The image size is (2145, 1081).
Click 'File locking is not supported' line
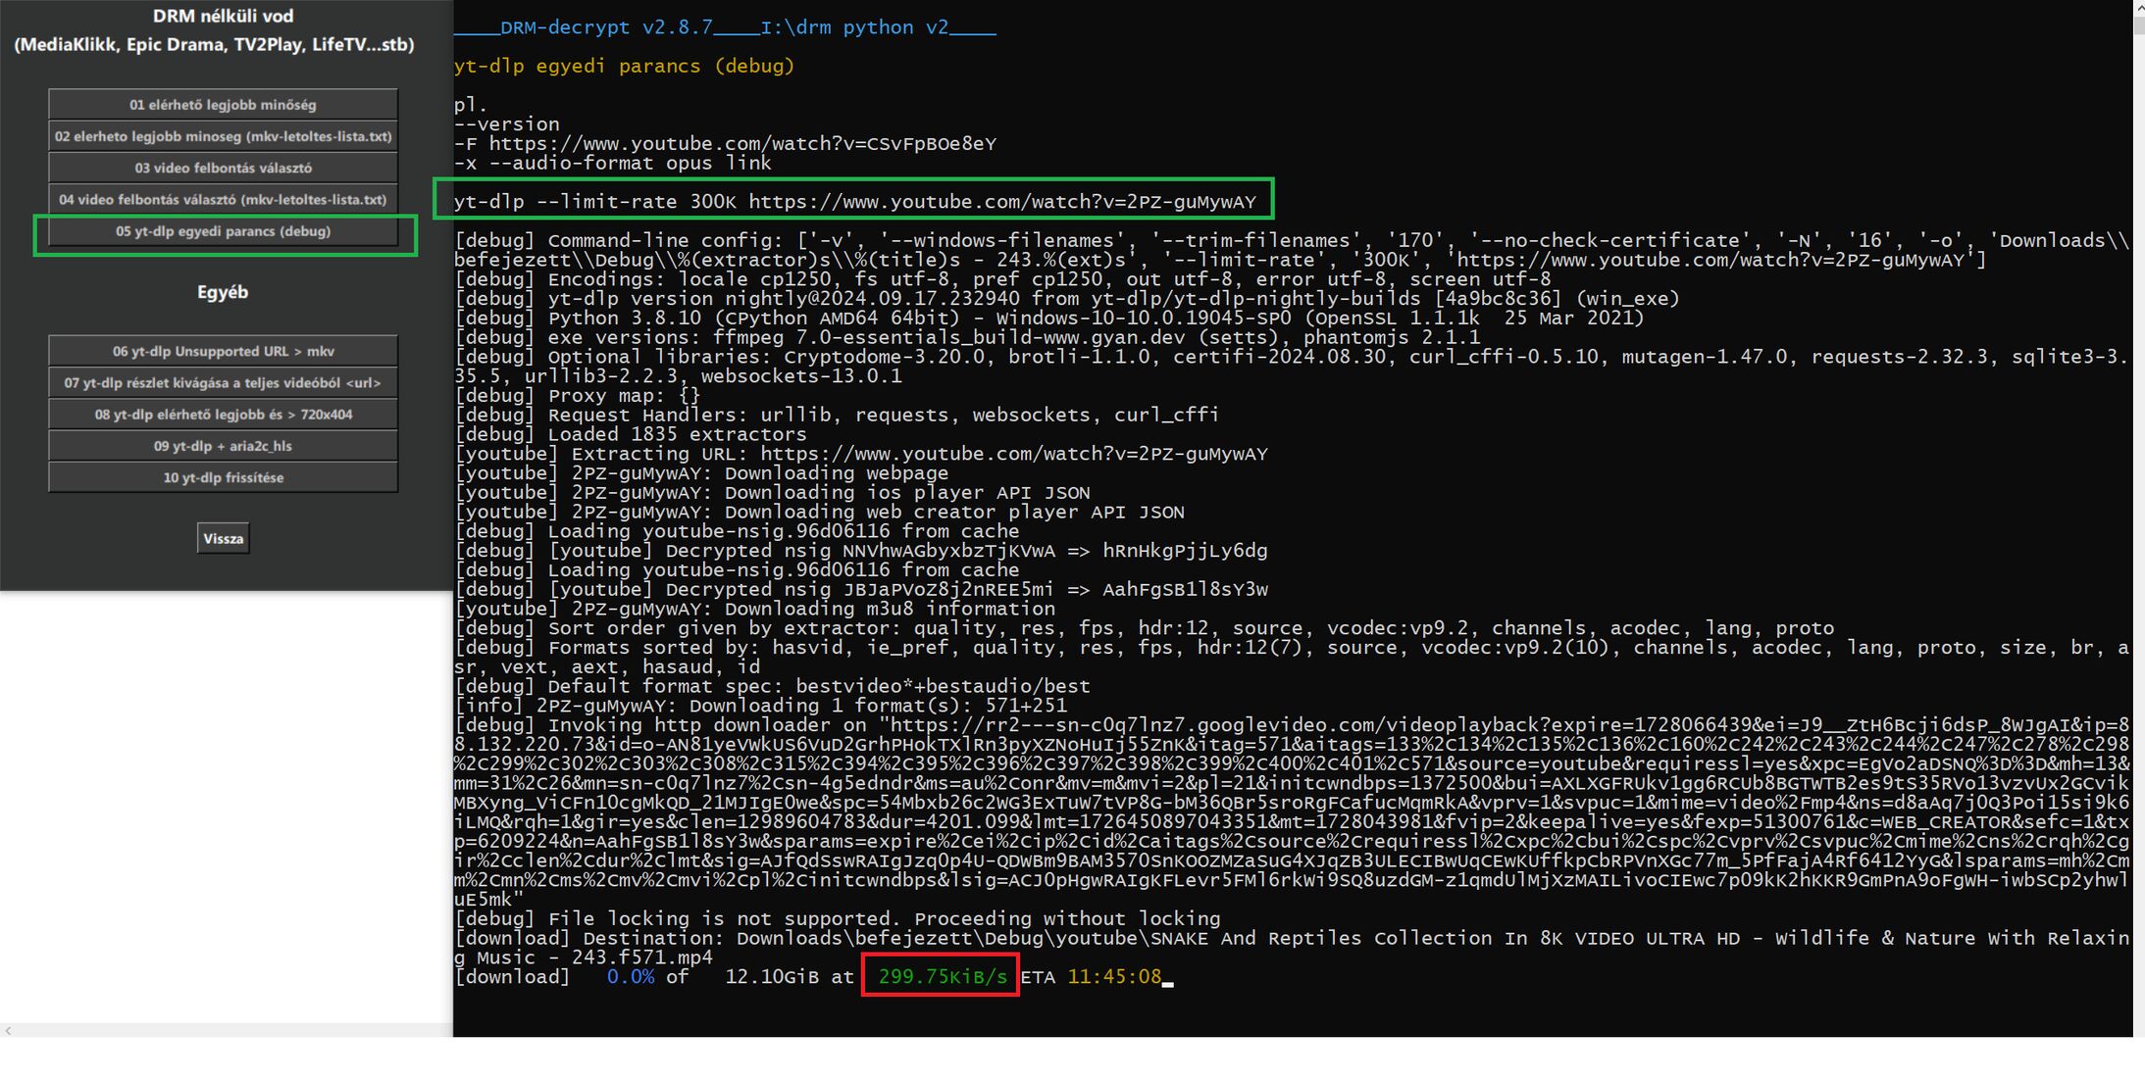pos(837,918)
